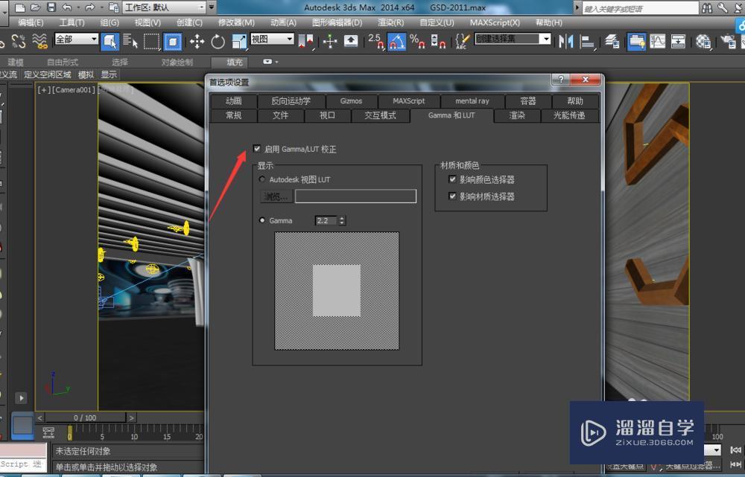
Task: Open the Material Editor icon
Action: tap(703, 41)
